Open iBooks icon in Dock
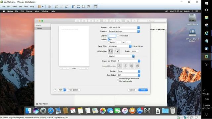Image resolution: width=212 pixels, height=119 pixels. coord(132,111)
